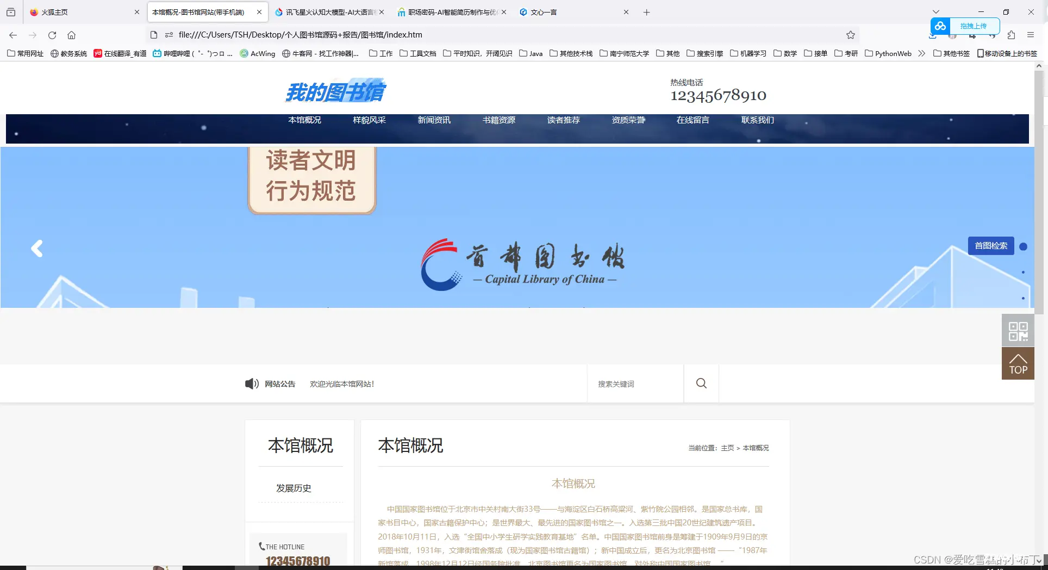This screenshot has height=570, width=1048.
Task: Open the 资质荣誉 navigation menu
Action: pos(628,120)
